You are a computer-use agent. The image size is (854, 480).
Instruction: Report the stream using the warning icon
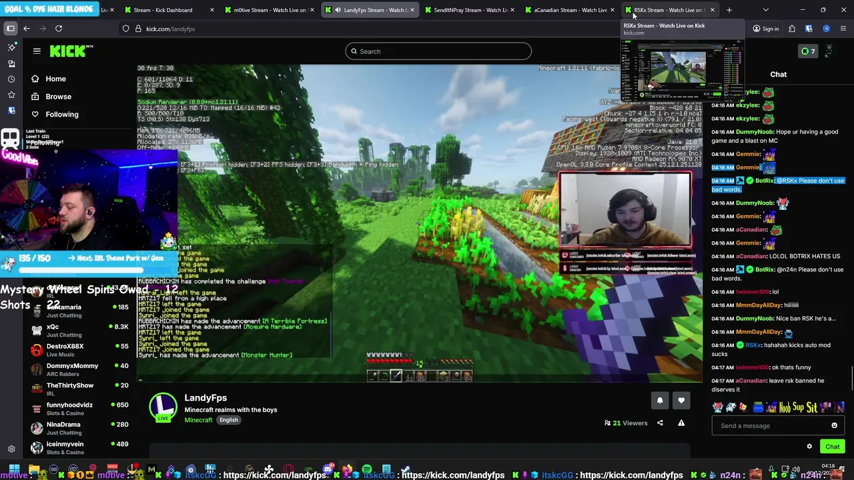pyautogui.click(x=681, y=423)
